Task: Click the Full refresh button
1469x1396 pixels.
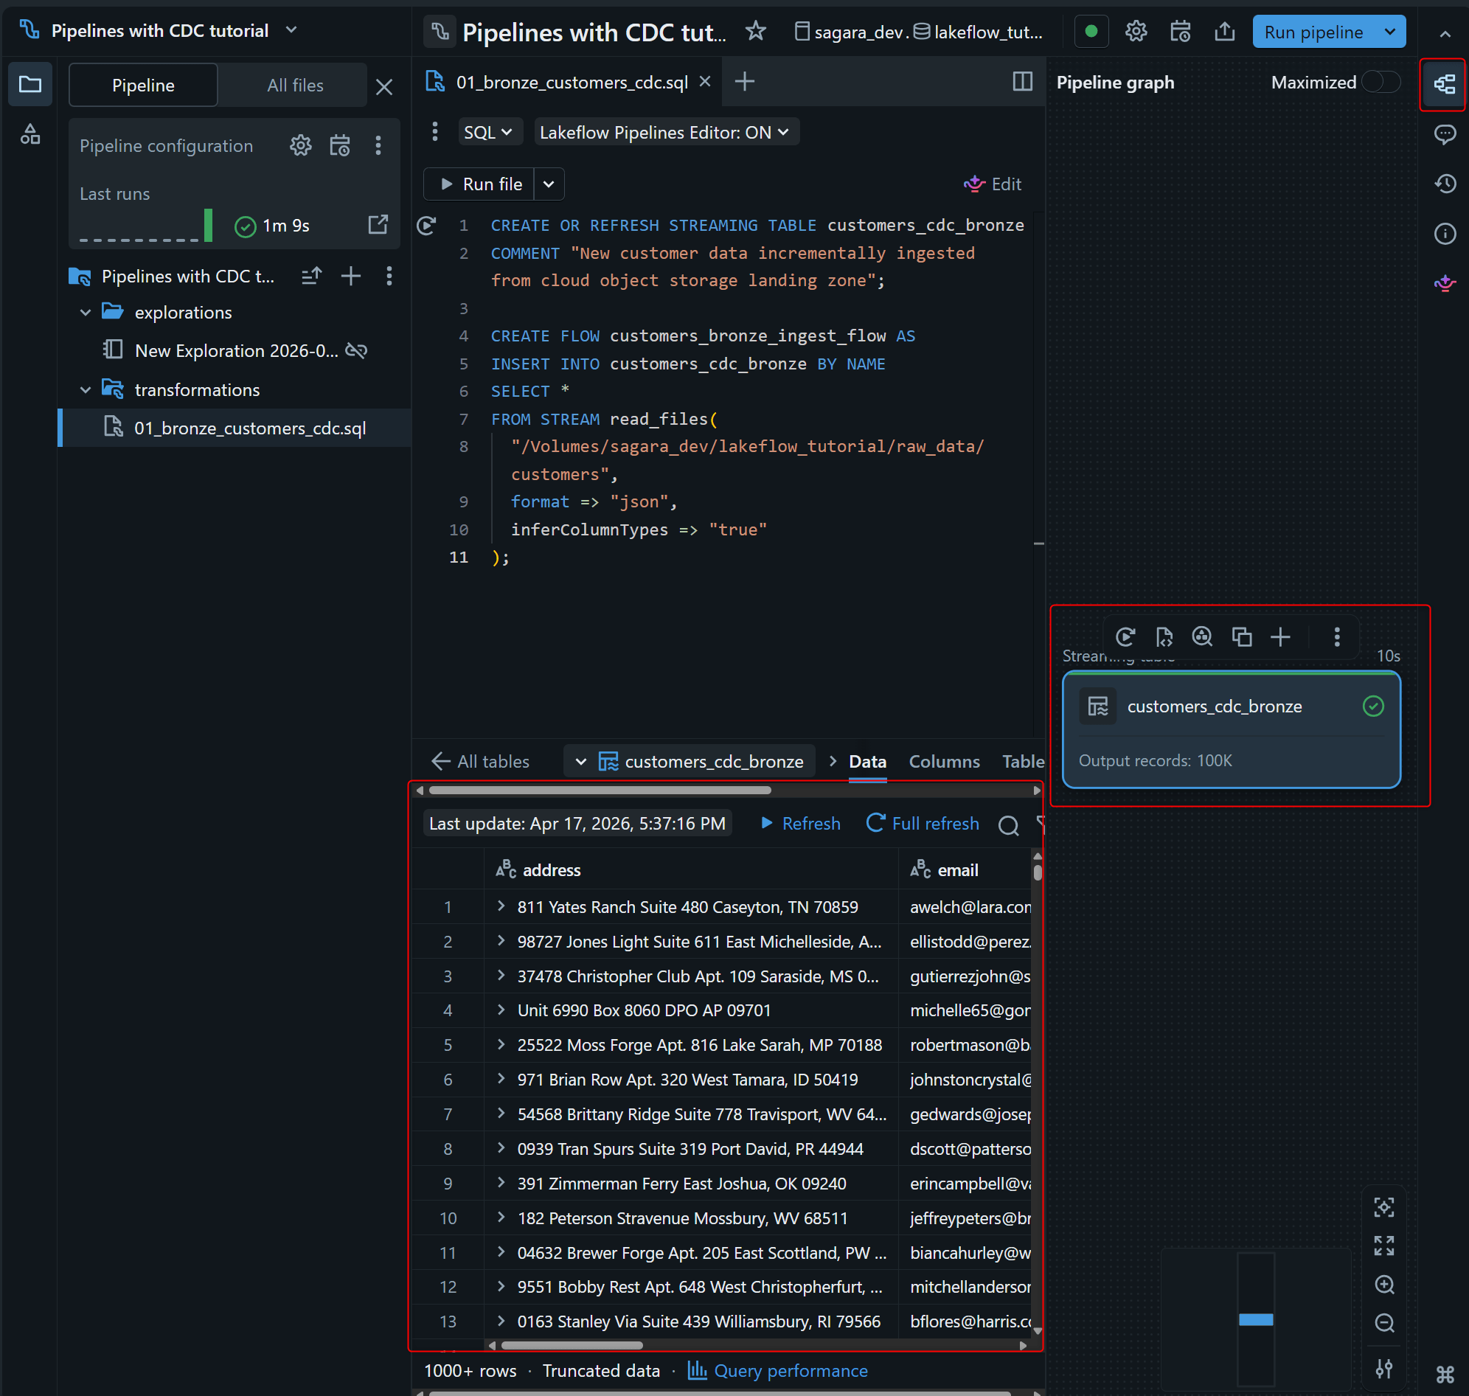Action: click(923, 824)
